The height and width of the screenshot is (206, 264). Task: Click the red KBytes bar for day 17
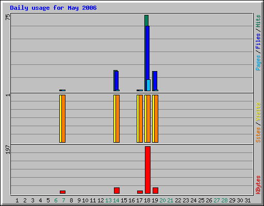140,192
